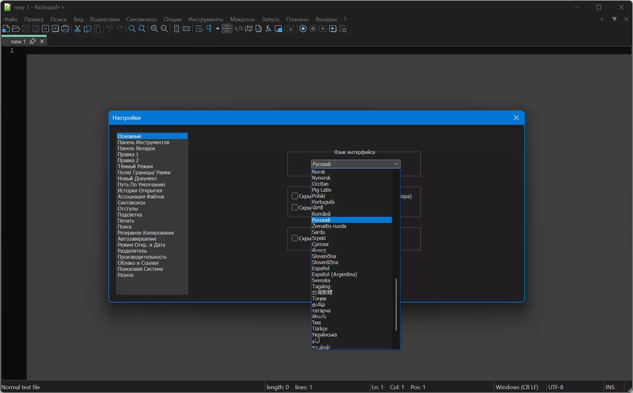Toggle the checkbox in the bottom settings group
The height and width of the screenshot is (393, 633).
[x=295, y=238]
